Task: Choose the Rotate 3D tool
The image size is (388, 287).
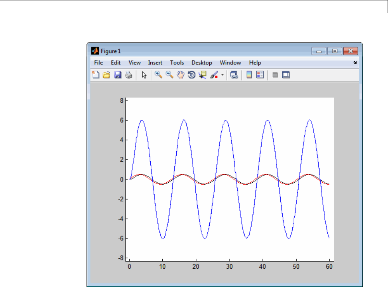Action: (191, 74)
